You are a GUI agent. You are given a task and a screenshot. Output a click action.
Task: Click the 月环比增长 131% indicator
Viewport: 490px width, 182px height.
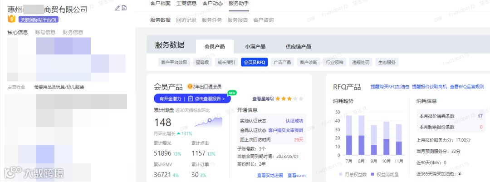pos(173,133)
